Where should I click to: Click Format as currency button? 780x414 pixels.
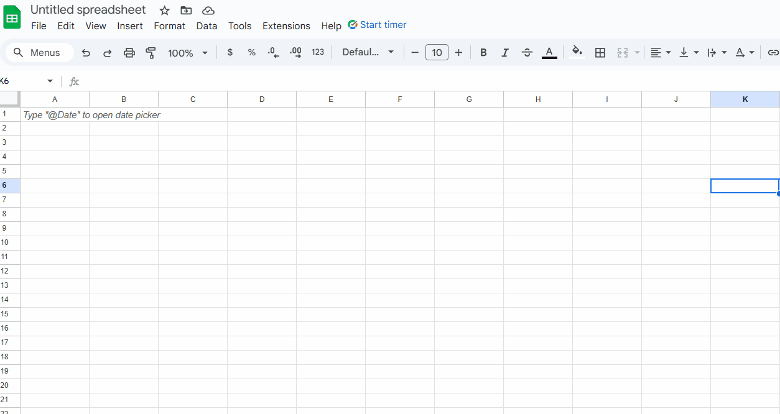[230, 52]
